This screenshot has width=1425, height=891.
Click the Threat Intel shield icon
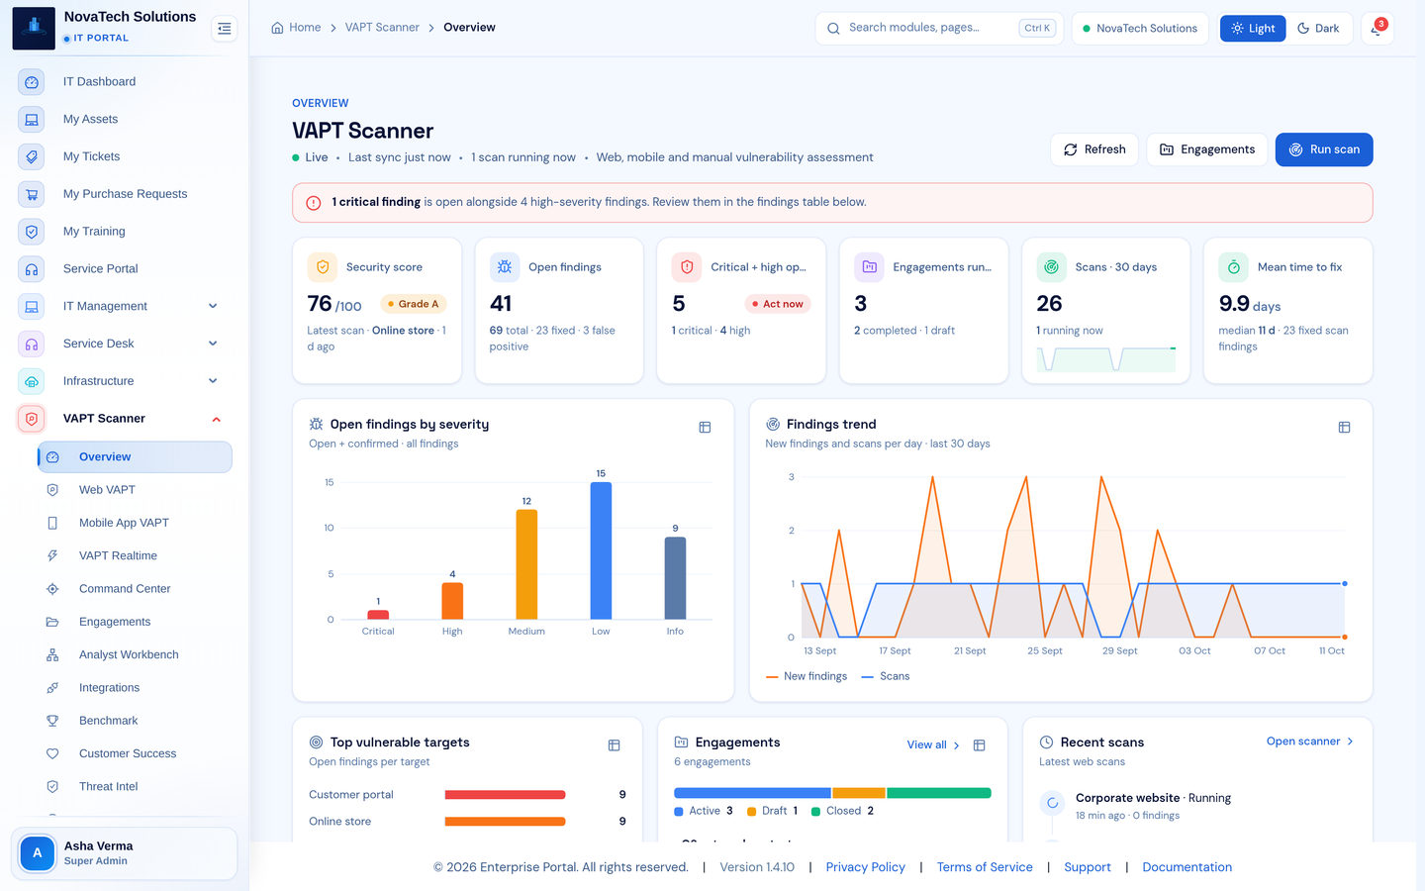pos(52,787)
